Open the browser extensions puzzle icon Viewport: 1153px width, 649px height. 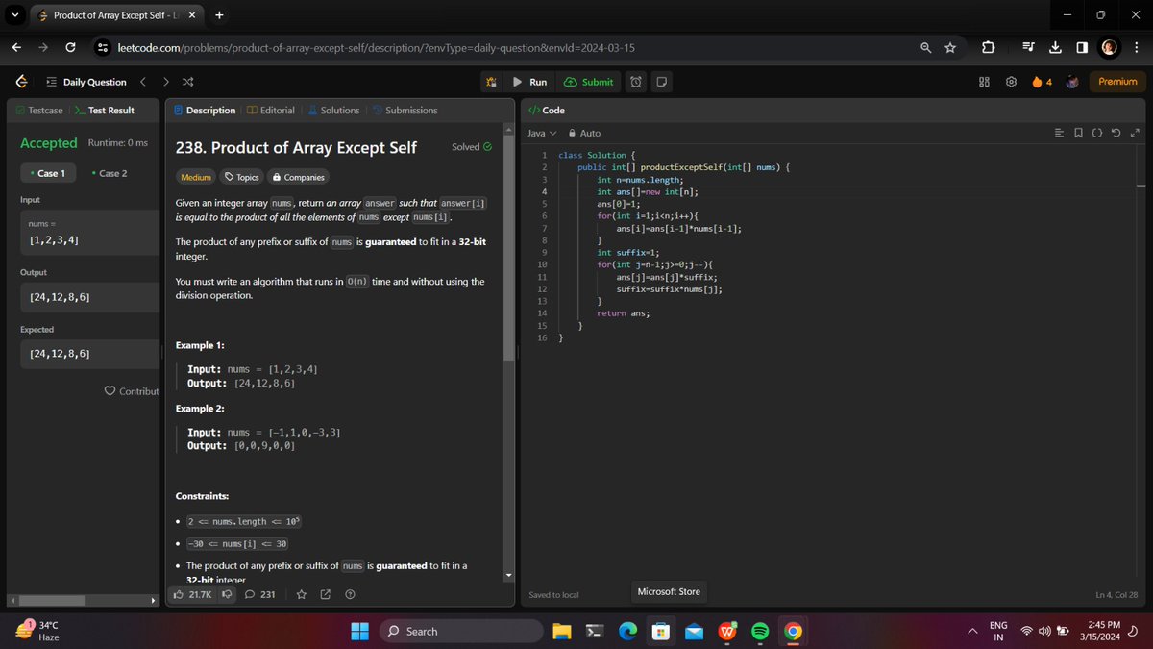(x=988, y=48)
